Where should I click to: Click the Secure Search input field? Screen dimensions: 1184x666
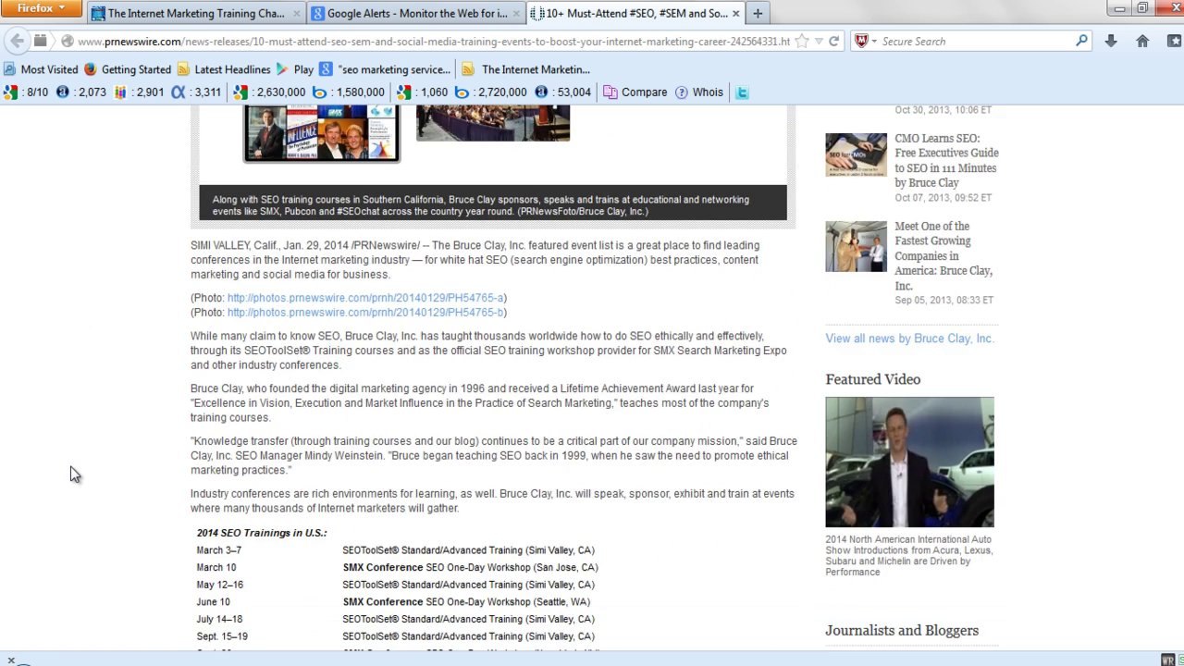[x=976, y=41]
